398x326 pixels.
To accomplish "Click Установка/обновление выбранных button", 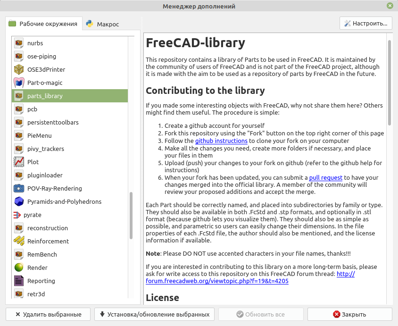I will [154, 314].
